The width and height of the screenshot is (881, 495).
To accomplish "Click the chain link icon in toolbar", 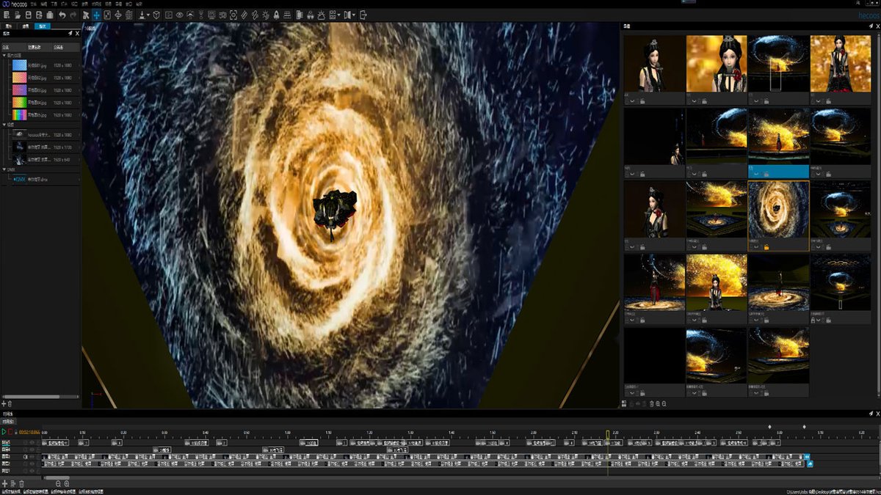I will [x=254, y=15].
